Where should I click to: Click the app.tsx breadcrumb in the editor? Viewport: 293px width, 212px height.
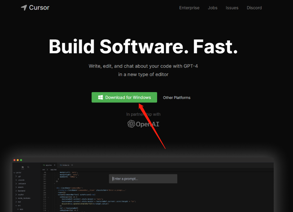point(53,170)
